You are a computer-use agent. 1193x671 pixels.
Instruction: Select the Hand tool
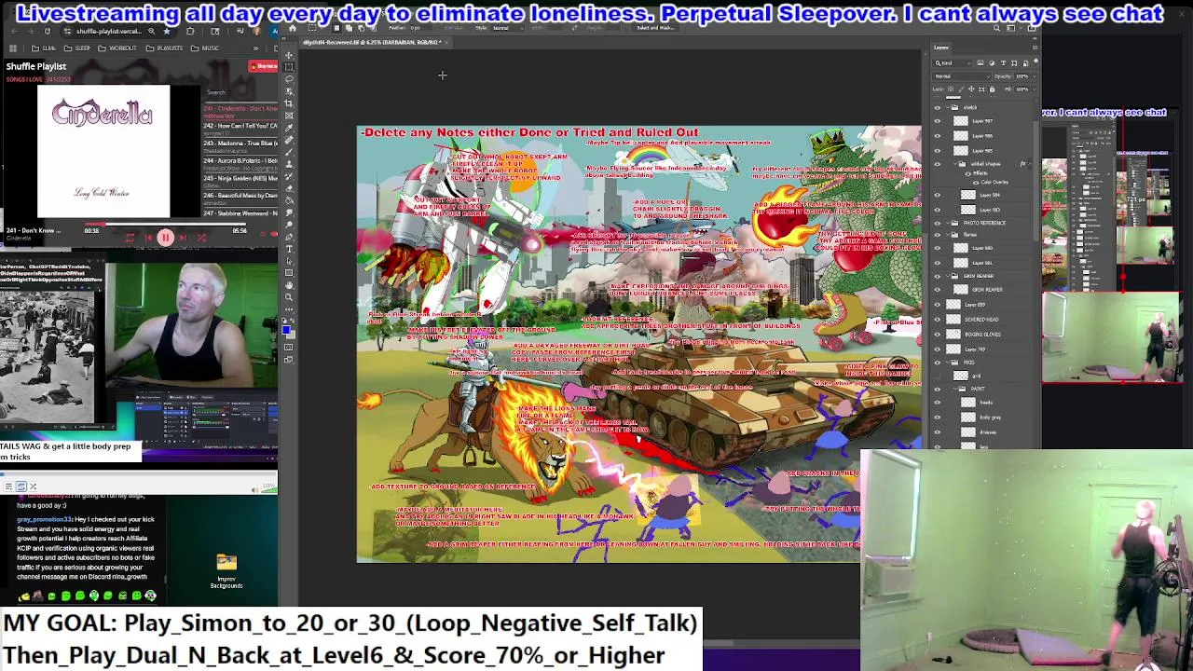coord(288,284)
